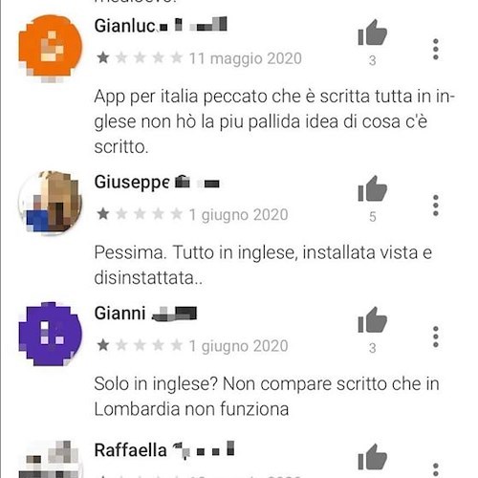Open three-dot menu beside Raffaella's review
The image size is (478, 478).
tap(436, 469)
